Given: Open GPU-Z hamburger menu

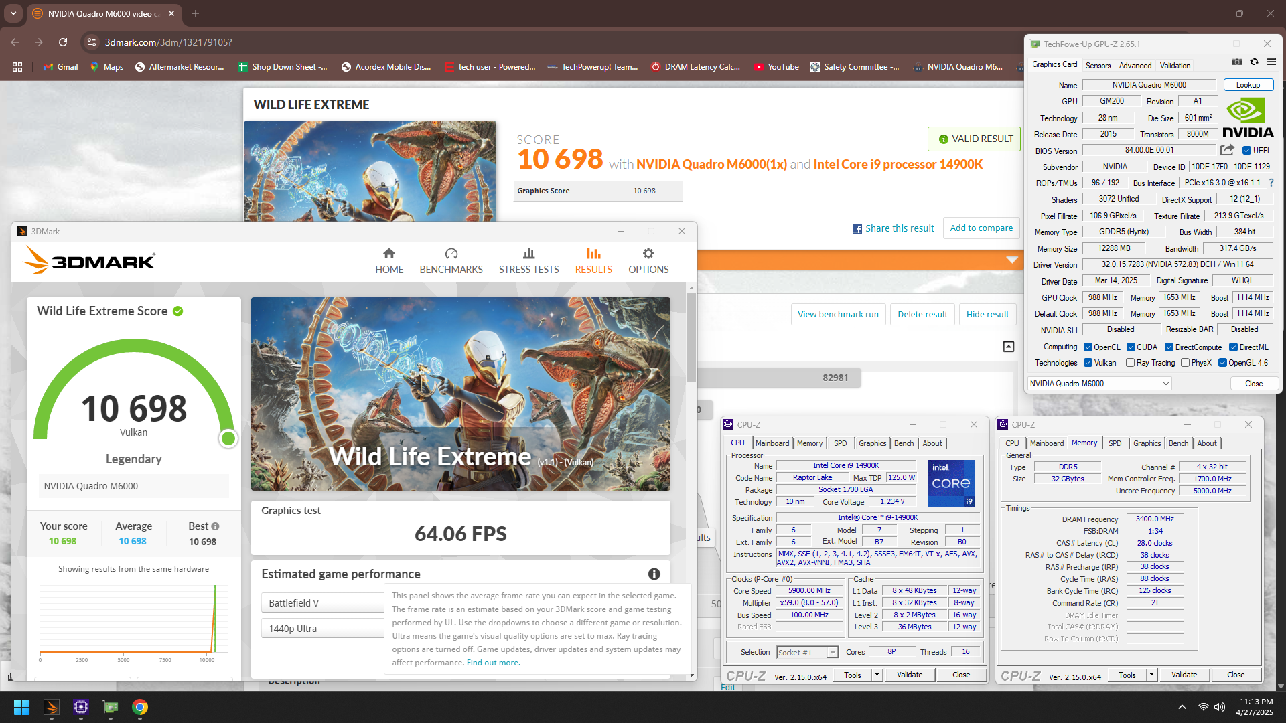Looking at the screenshot, I should 1271,62.
